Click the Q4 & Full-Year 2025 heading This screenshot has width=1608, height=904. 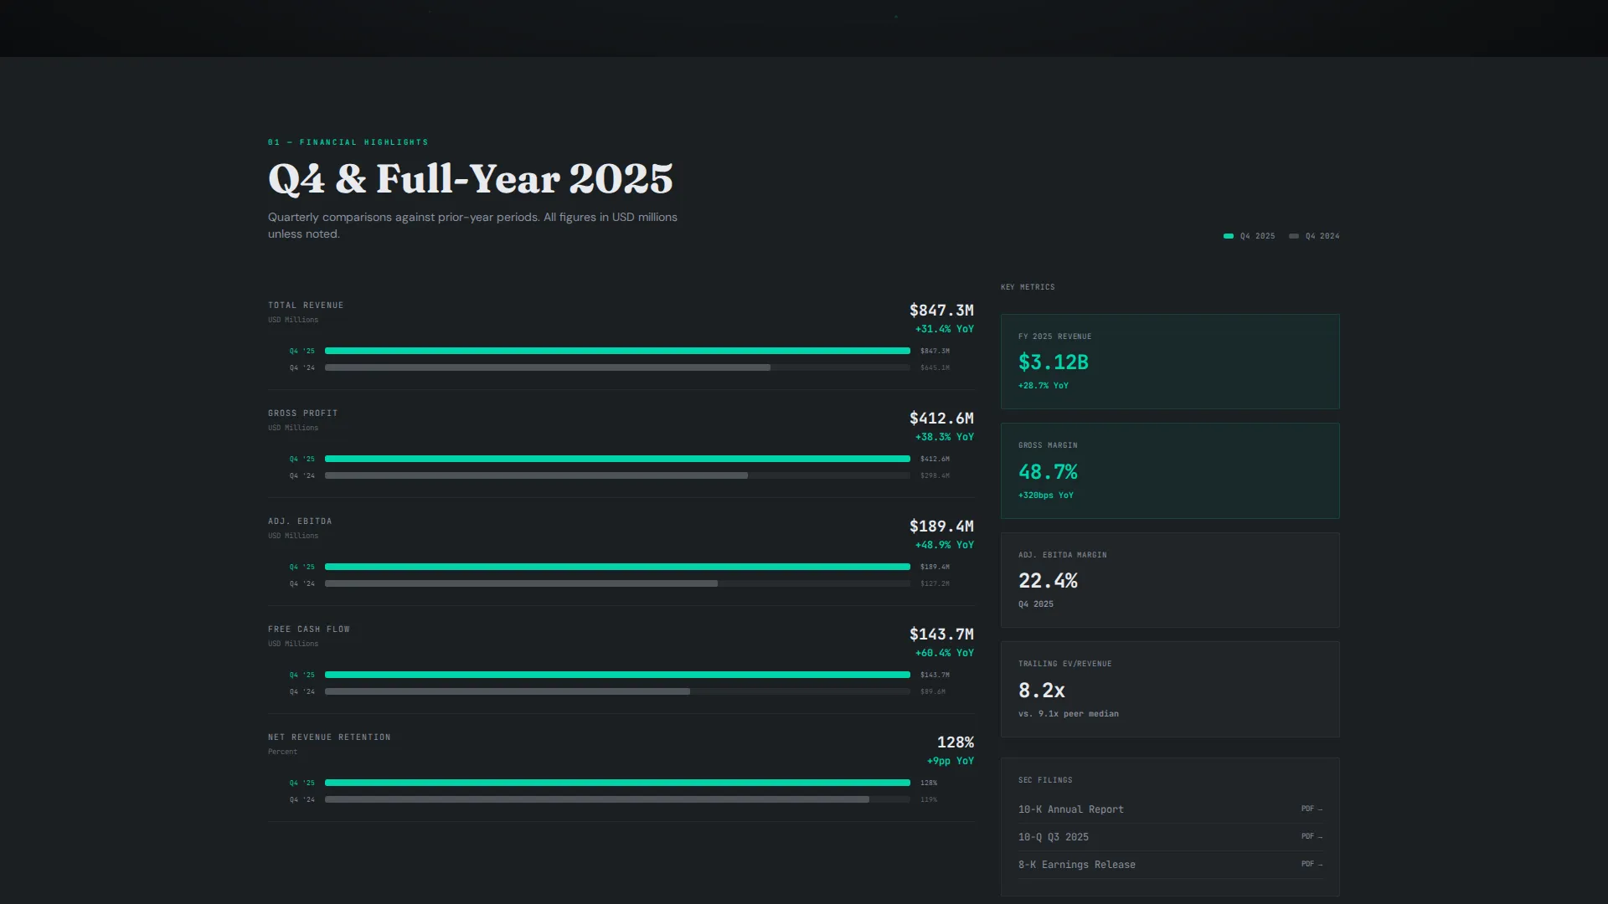(471, 178)
